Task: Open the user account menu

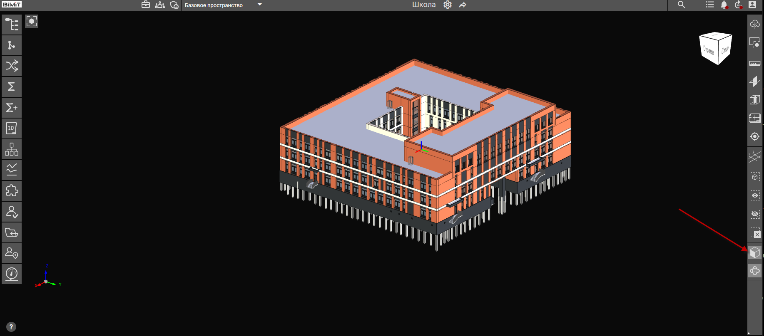Action: (752, 5)
